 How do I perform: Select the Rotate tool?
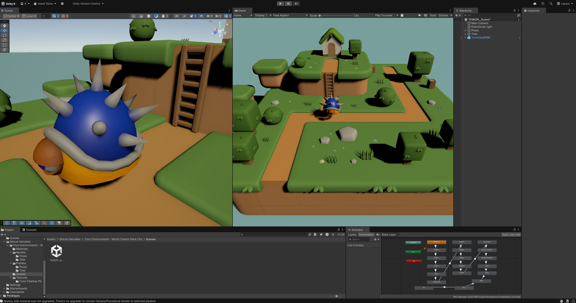point(5,35)
